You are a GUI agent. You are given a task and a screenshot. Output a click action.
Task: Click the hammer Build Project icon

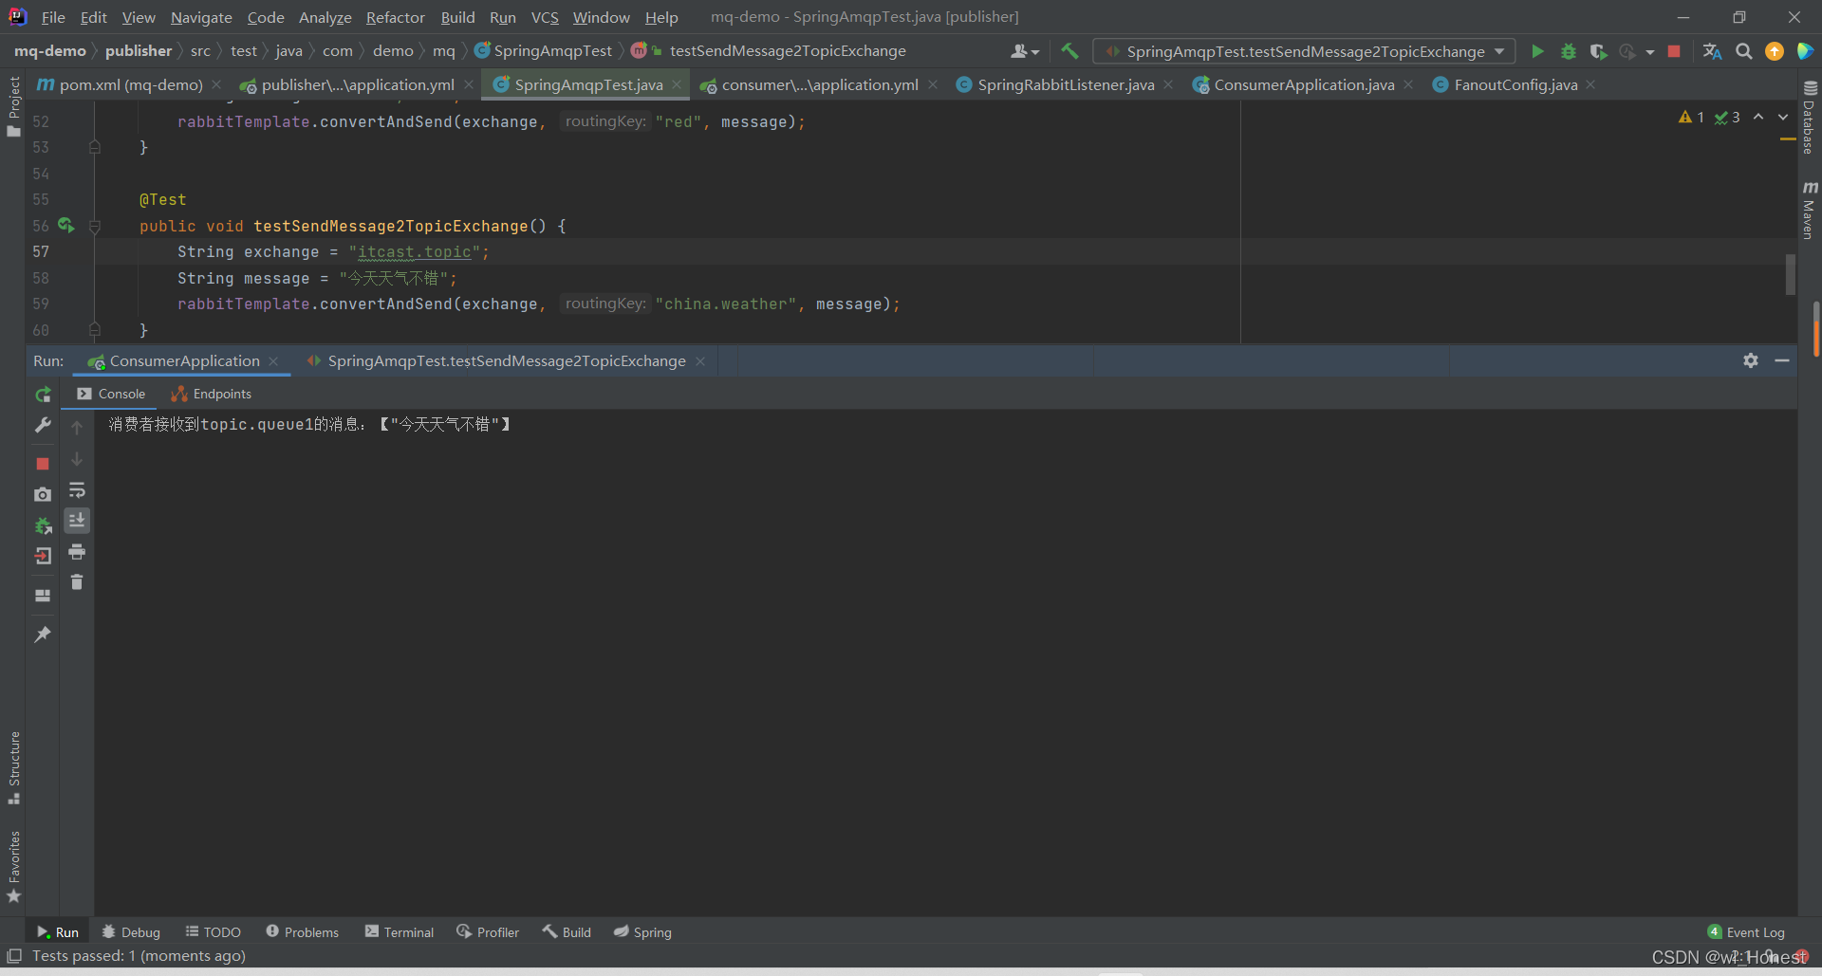1069,51
